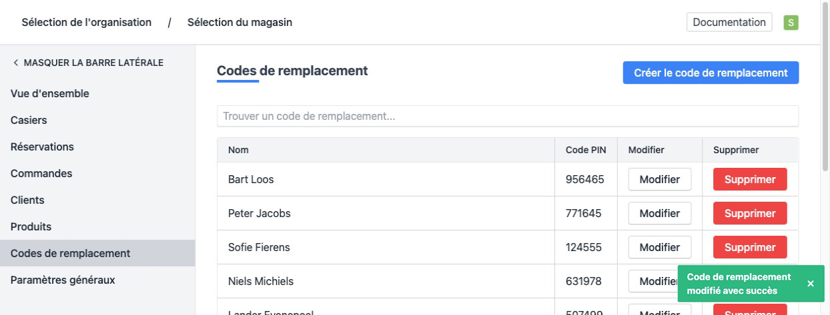Hide the sidebar via Masquer la barre latérale
This screenshot has width=830, height=315.
[x=87, y=63]
